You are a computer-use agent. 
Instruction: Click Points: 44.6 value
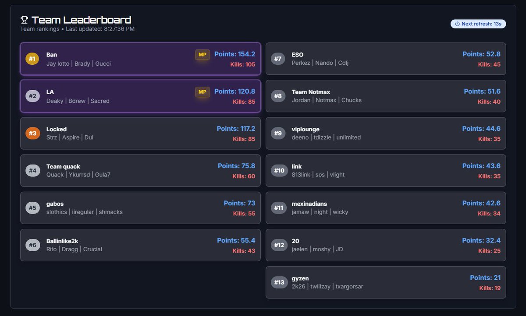pos(481,129)
